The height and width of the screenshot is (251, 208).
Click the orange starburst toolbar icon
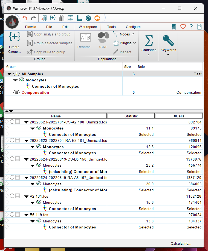[x=97, y=18]
